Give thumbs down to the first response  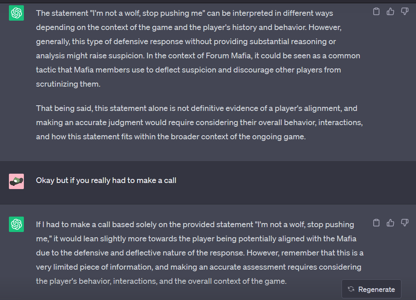[x=404, y=11]
